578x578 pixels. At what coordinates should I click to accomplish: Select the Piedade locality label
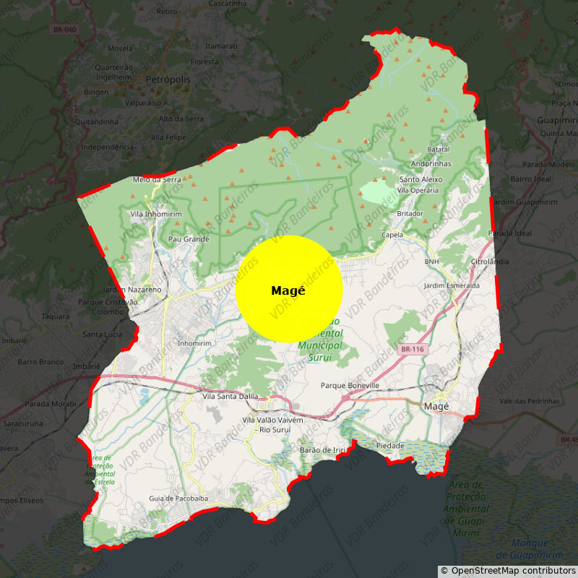pyautogui.click(x=390, y=446)
